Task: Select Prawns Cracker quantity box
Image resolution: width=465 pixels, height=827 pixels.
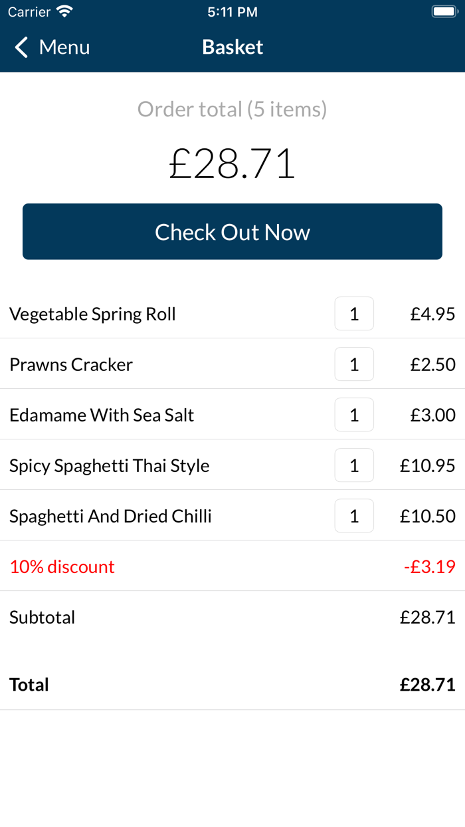Action: (x=354, y=364)
